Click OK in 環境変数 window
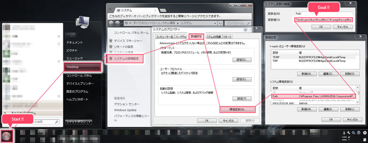 pos(331,119)
